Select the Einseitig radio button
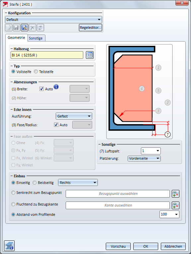Viewport: 191px width, 254px height. (13, 183)
